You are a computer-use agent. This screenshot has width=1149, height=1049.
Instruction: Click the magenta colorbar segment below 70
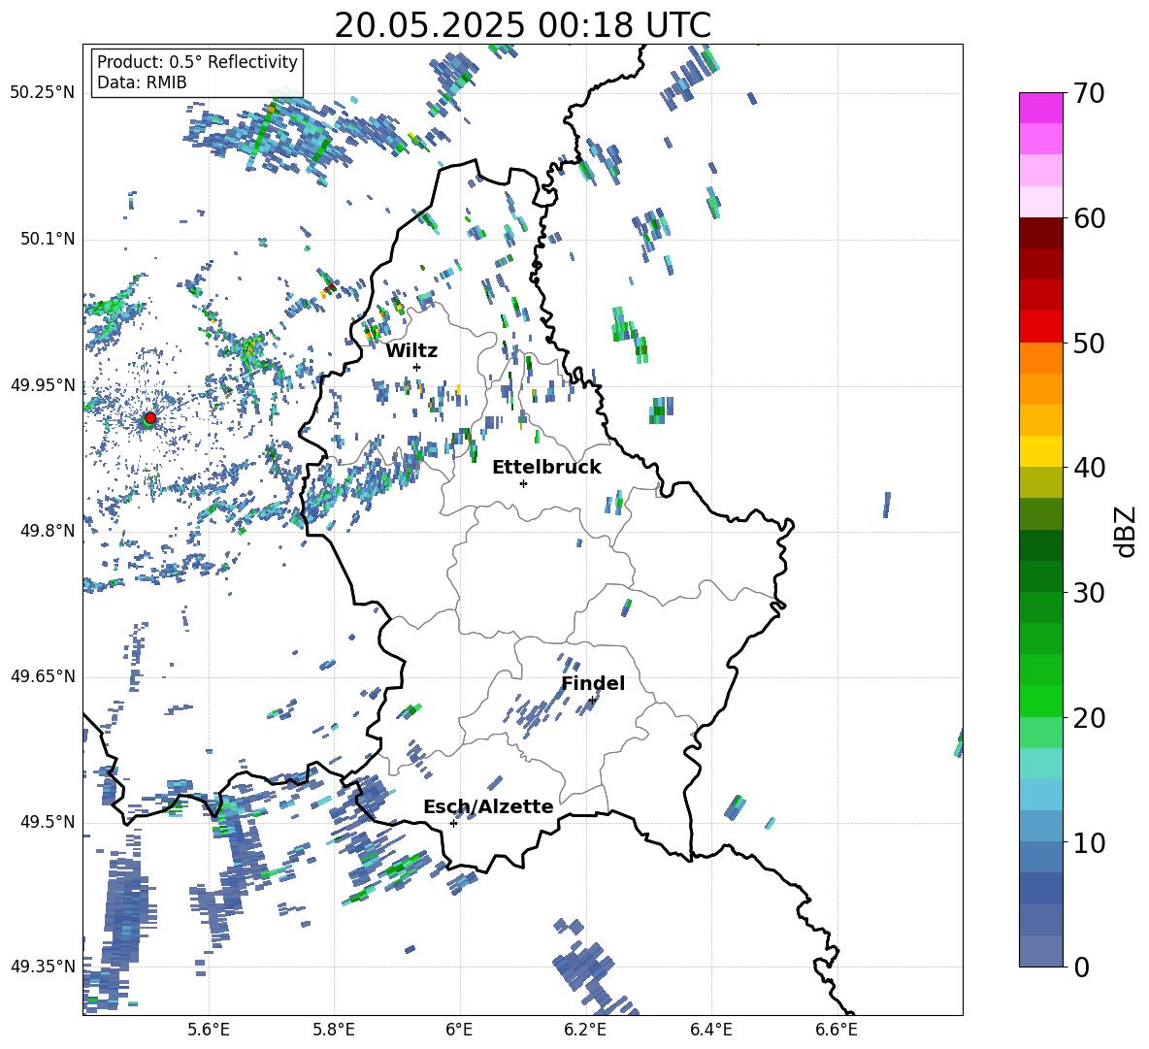(1040, 108)
